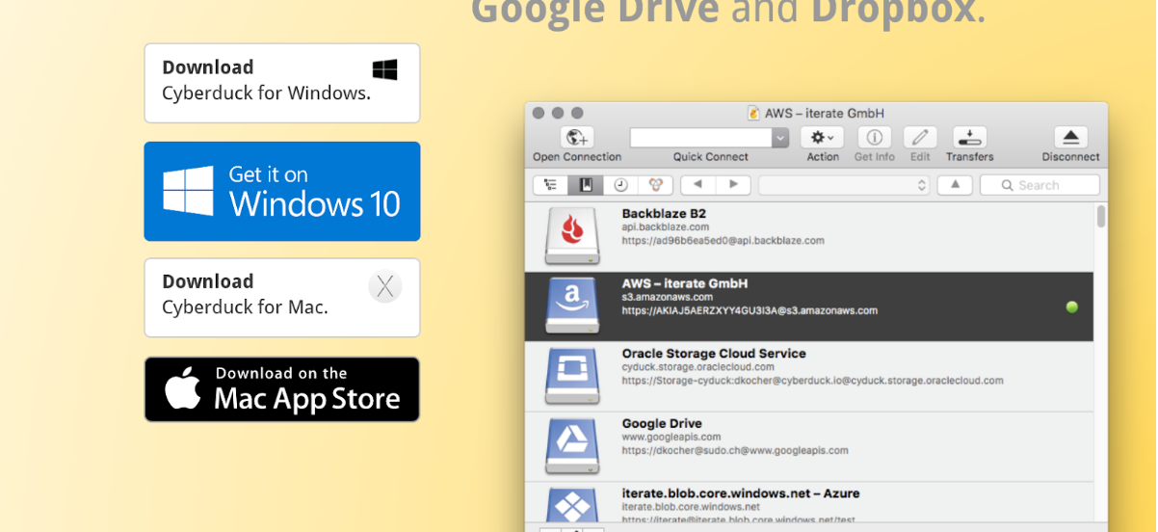Open the path selector popup
1158x532 pixels.
[844, 185]
